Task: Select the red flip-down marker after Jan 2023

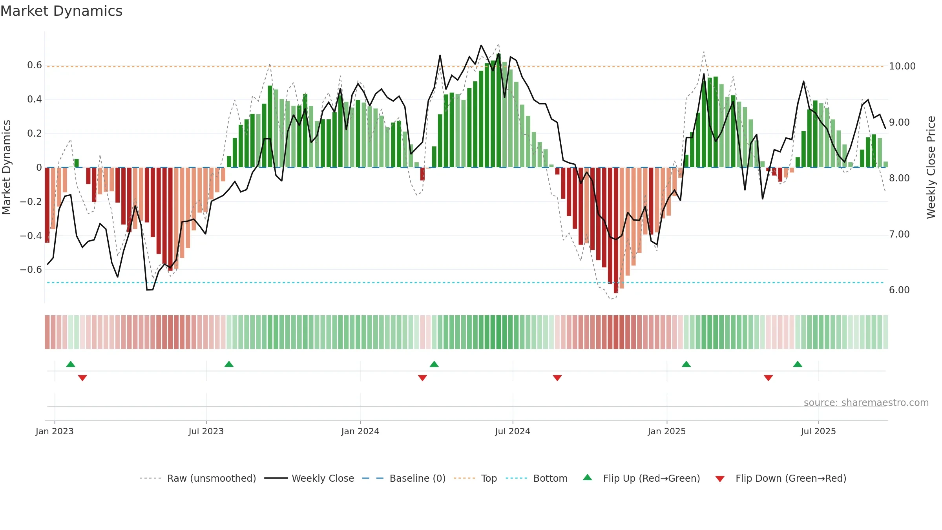Action: click(82, 378)
